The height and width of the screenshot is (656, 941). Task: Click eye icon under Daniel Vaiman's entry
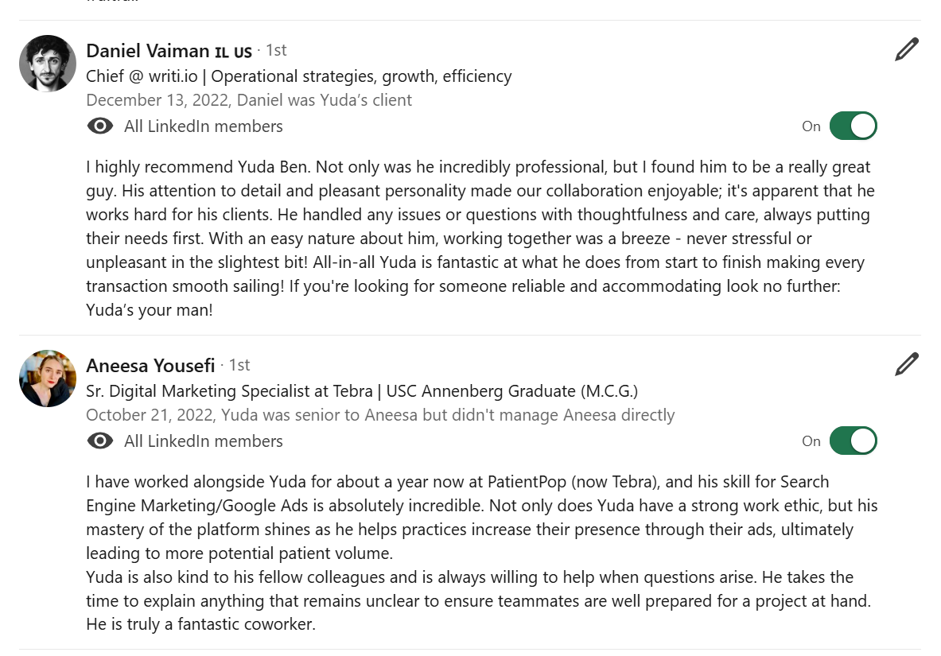(x=100, y=126)
